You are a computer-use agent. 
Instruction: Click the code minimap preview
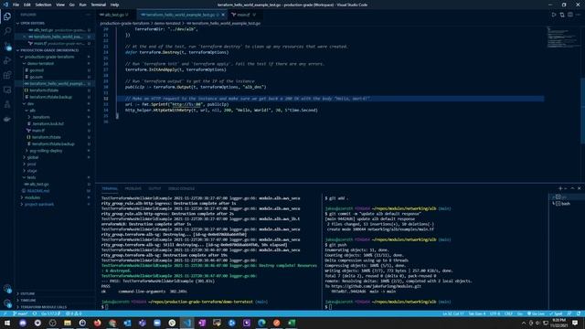tap(563, 37)
